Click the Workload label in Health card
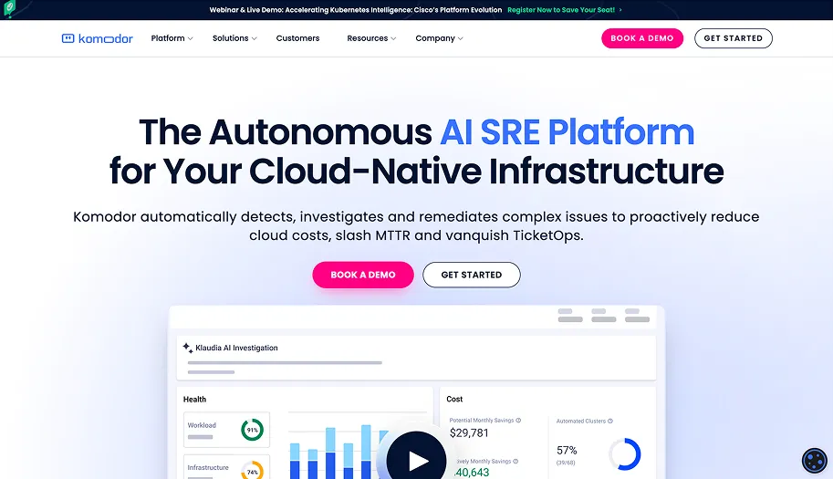 click(202, 425)
